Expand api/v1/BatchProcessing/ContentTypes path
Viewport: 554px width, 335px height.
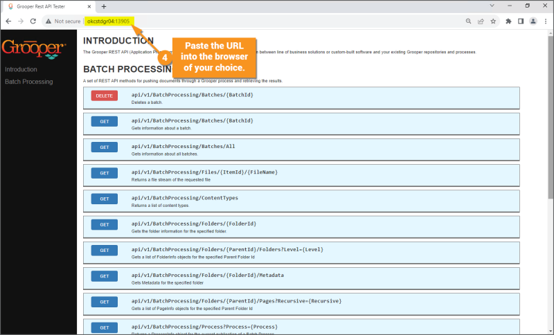185,198
